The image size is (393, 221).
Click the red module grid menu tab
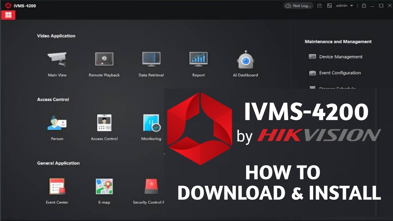click(x=8, y=15)
